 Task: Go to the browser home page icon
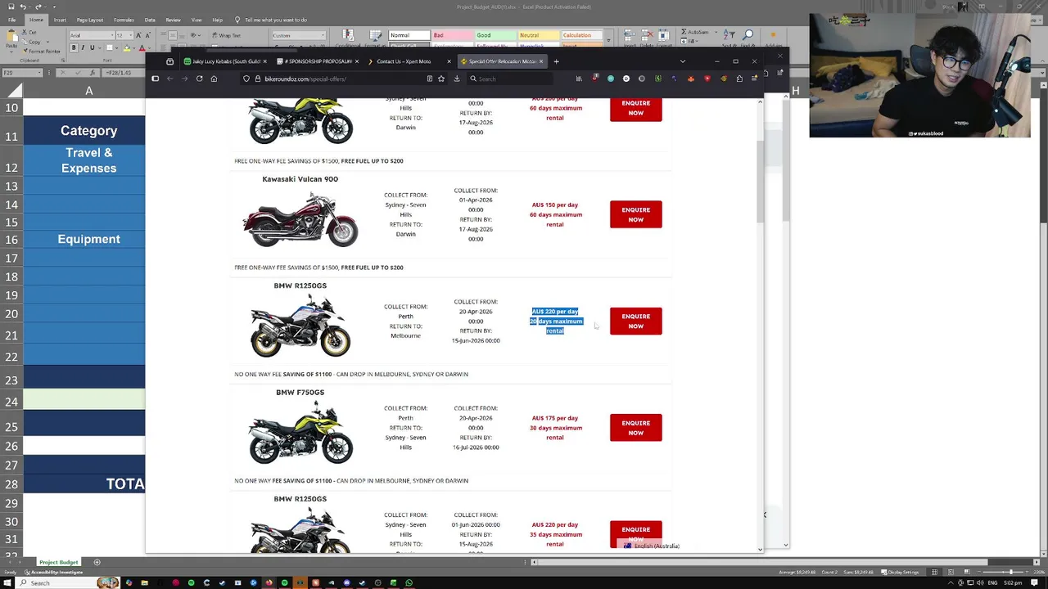point(214,79)
